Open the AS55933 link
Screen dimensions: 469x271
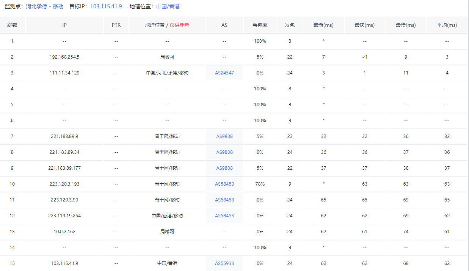pos(224,263)
